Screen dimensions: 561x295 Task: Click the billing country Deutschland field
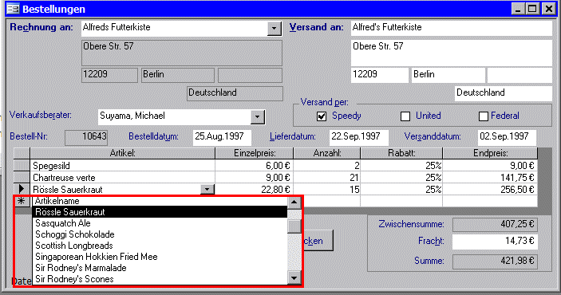pyautogui.click(x=235, y=93)
